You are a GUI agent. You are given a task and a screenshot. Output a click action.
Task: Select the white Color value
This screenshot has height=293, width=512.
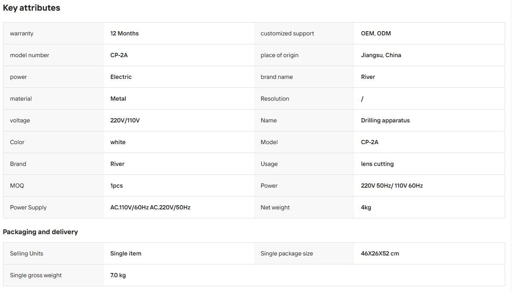pos(118,142)
